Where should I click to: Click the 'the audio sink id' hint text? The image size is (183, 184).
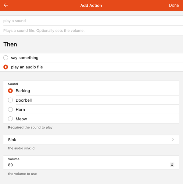click(x=21, y=148)
